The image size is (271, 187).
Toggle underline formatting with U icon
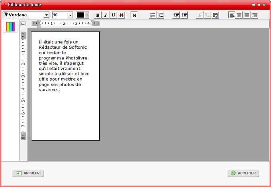click(113, 15)
